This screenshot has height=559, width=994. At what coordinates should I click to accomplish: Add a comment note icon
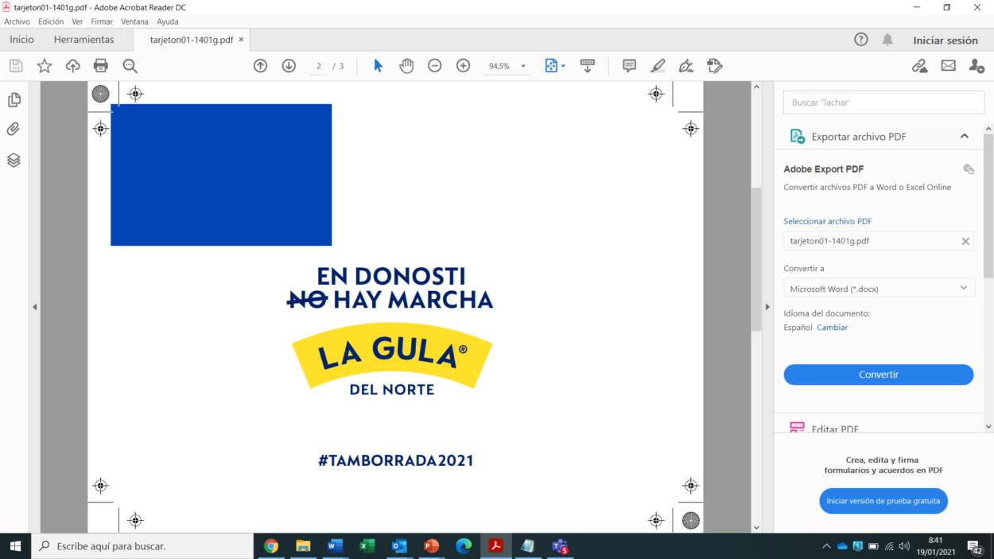[629, 66]
